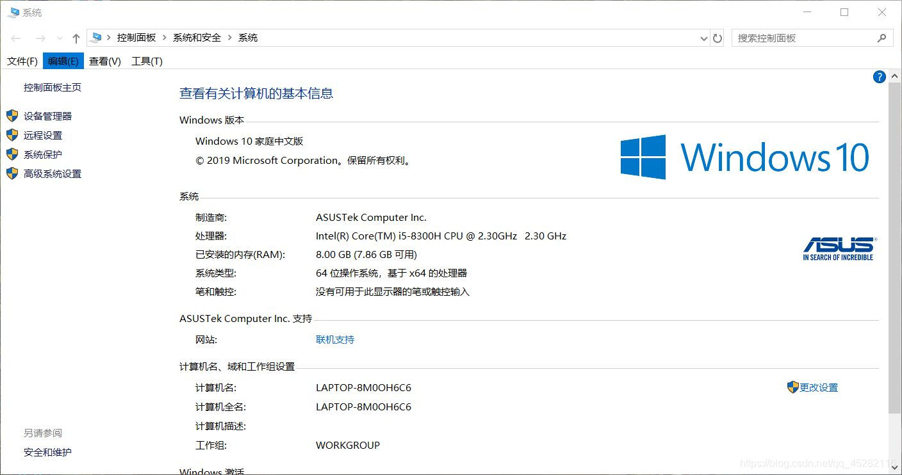This screenshot has height=475, width=902.
Task: Click the 计算机名 value LAPTOP-8M0OH6C6
Action: (x=363, y=387)
